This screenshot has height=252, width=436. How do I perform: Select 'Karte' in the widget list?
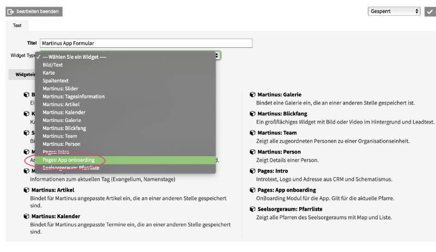49,73
